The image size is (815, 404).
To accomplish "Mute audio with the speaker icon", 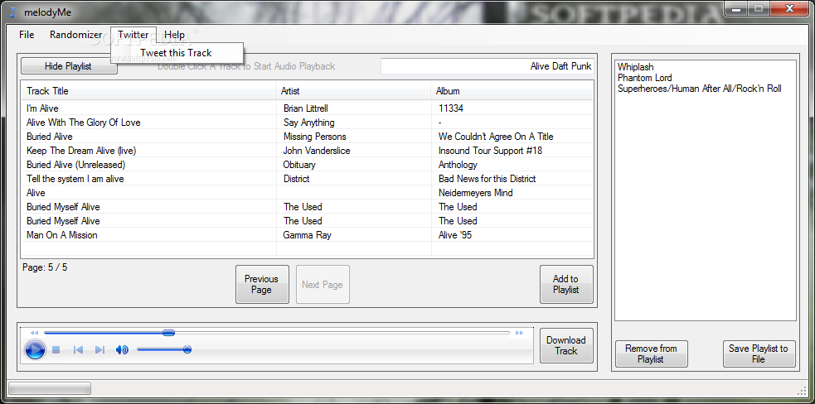I will (x=122, y=350).
